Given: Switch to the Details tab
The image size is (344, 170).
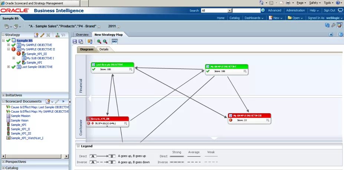Looking at the screenshot, I should 104,49.
